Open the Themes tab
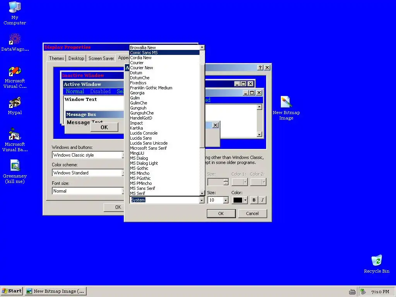This screenshot has width=396, height=297. (56, 58)
